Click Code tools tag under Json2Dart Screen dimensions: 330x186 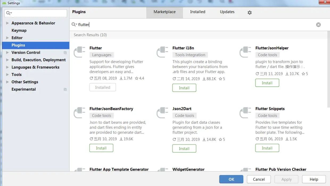tap(184, 116)
